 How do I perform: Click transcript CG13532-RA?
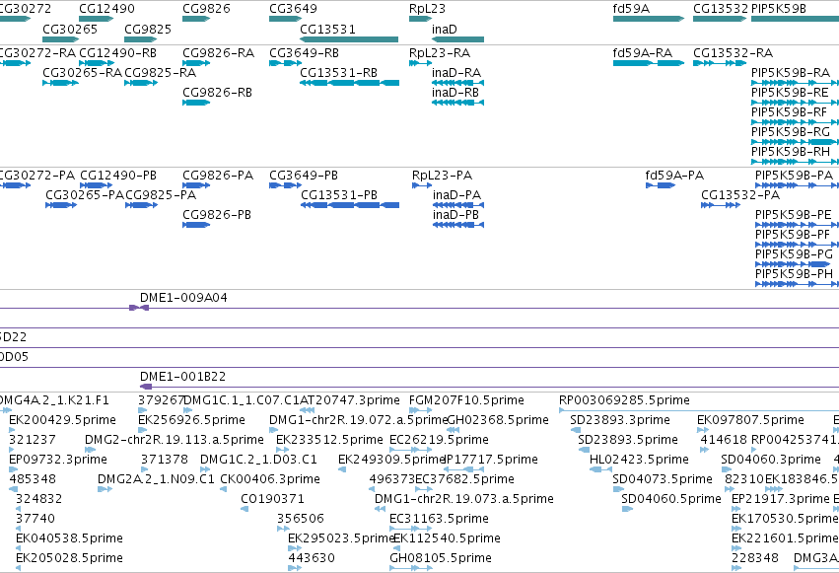pos(720,63)
